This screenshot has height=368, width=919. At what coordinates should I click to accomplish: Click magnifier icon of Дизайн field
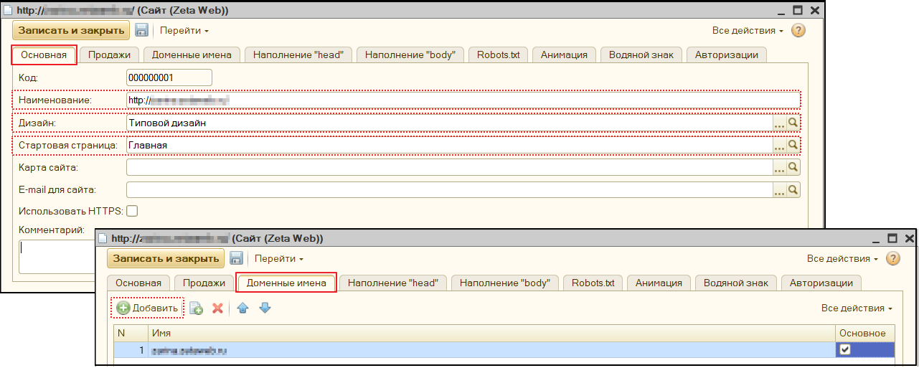point(793,123)
